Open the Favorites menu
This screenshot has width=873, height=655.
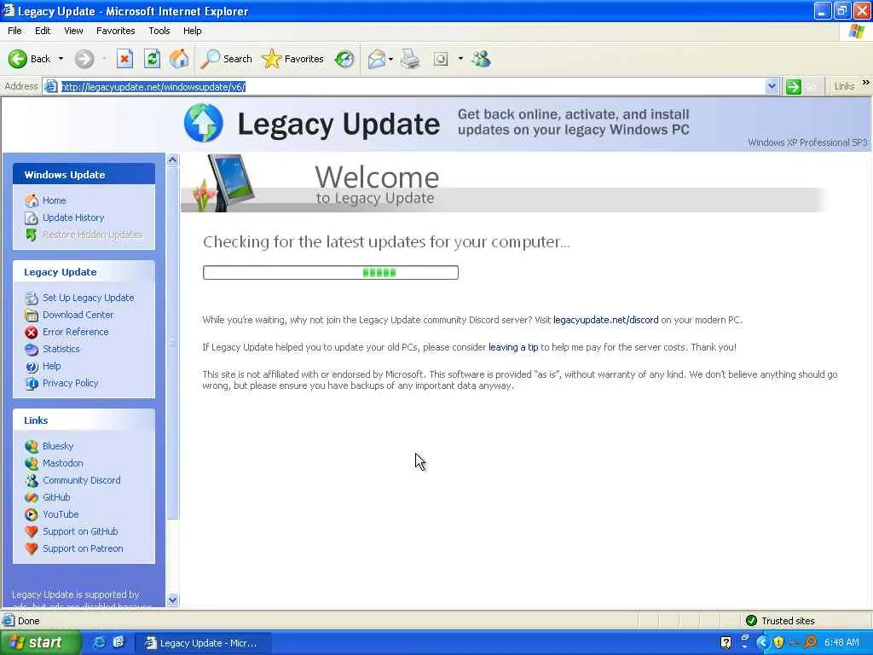click(115, 31)
